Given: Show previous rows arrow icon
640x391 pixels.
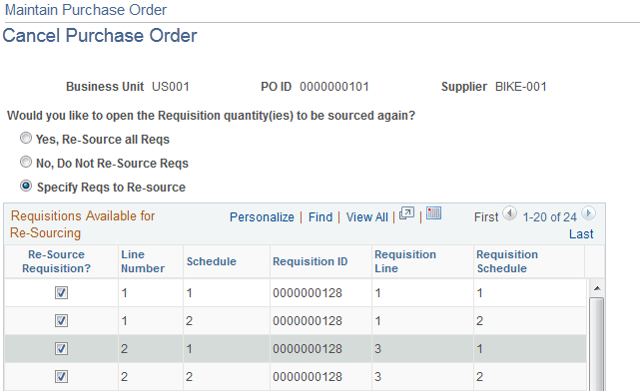Looking at the screenshot, I should pyautogui.click(x=509, y=213).
